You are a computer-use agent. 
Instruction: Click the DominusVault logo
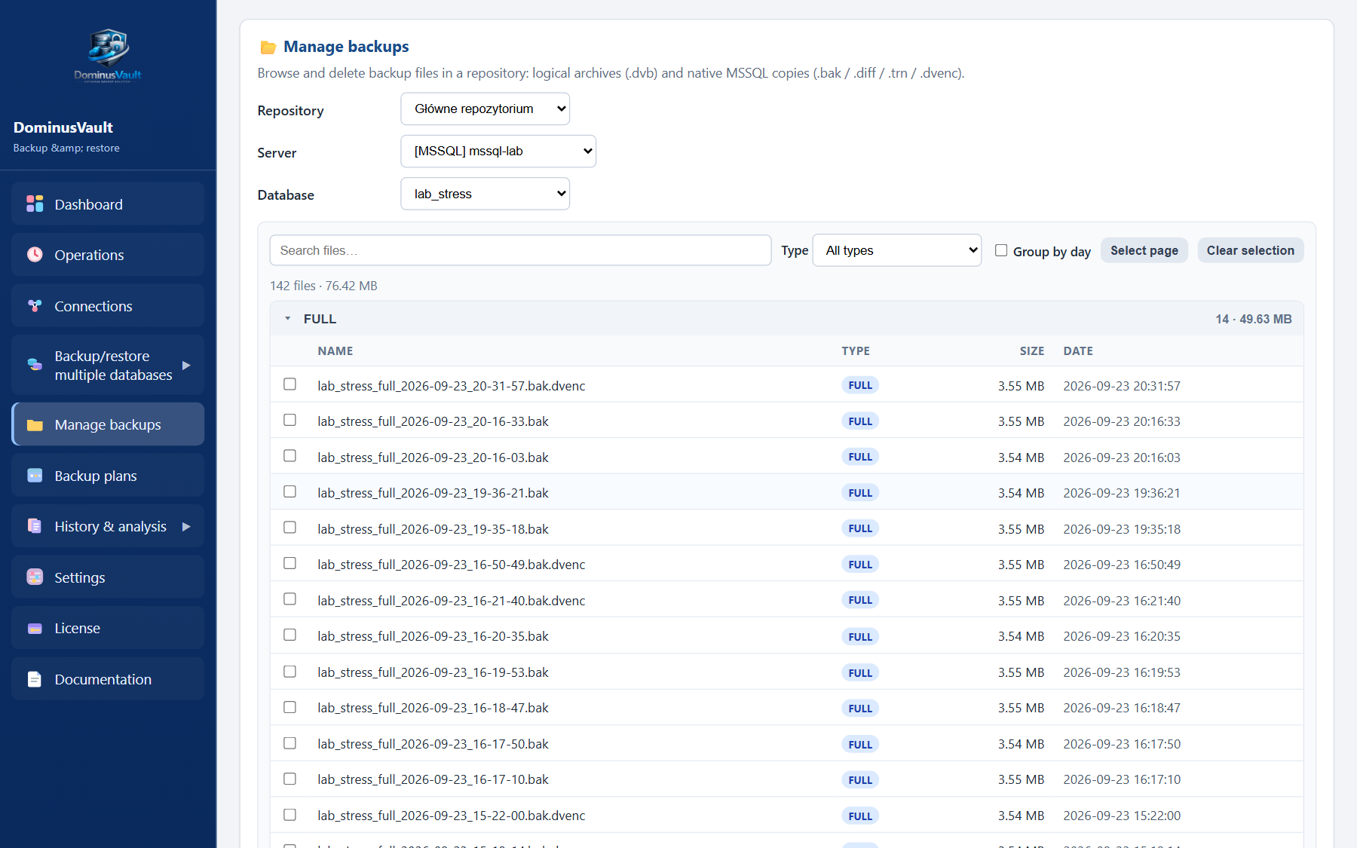coord(108,54)
